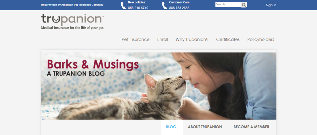The height and width of the screenshot is (135, 317).
Task: Click the Underwritten by American Pet Insurance text
Action: (x=72, y=5)
